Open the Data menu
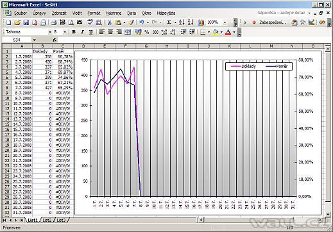 pos(132,13)
